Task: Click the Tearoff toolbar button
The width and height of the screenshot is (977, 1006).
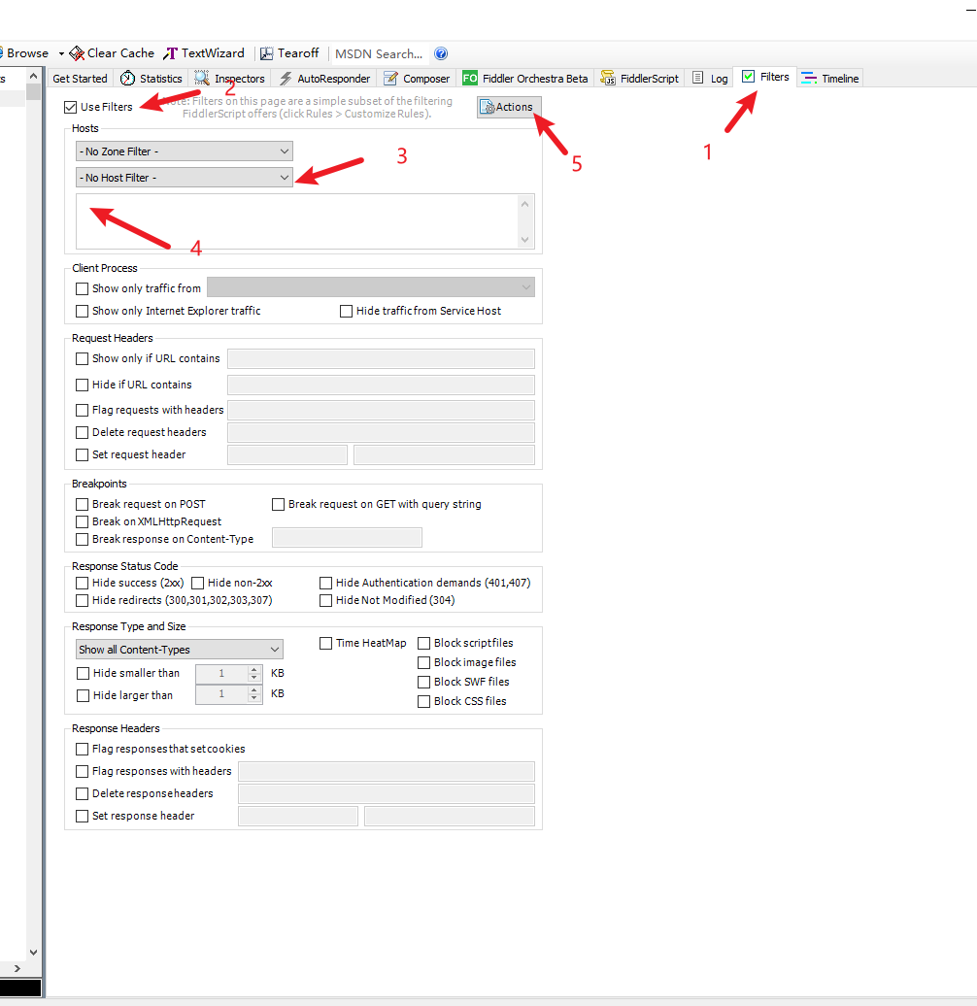Action: coord(289,53)
